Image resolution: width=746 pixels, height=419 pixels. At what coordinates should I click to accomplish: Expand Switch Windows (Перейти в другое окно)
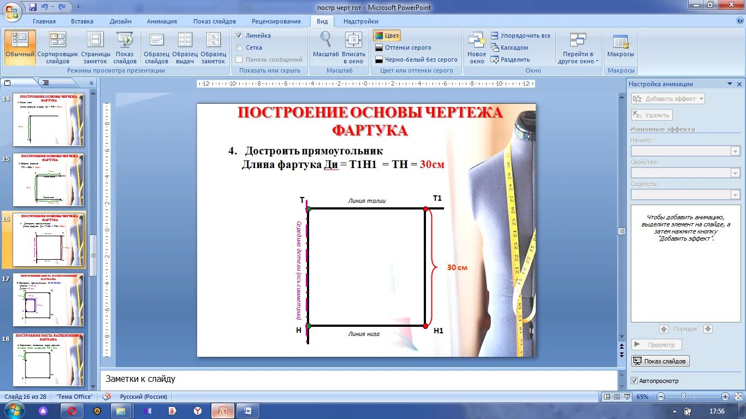click(578, 47)
